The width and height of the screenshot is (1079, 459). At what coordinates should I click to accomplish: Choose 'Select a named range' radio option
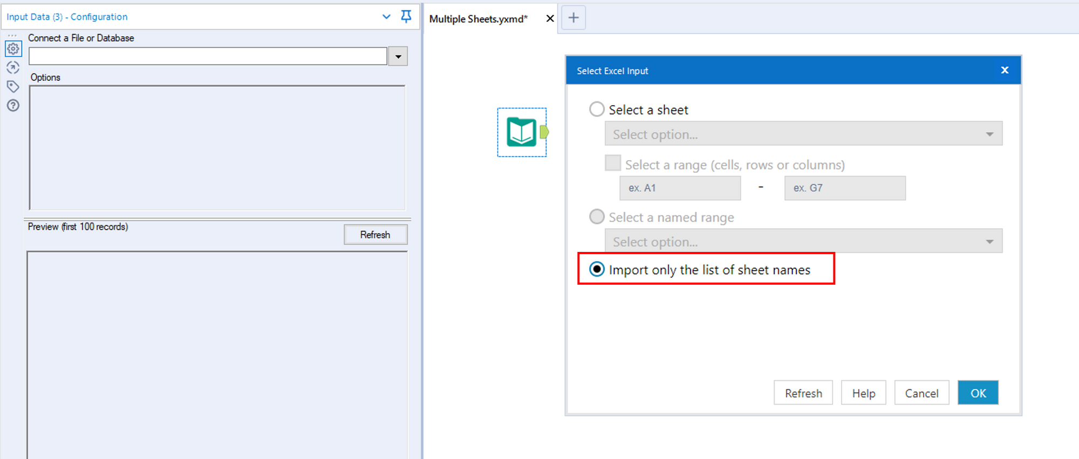pyautogui.click(x=597, y=217)
